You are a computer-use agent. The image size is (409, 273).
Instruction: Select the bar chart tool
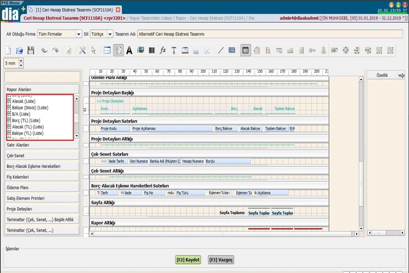tap(196, 50)
